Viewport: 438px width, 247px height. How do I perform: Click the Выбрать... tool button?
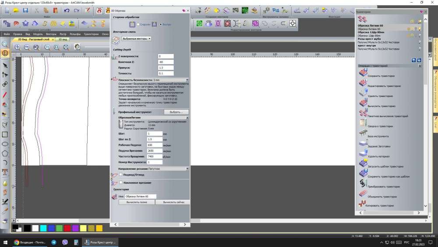176,112
